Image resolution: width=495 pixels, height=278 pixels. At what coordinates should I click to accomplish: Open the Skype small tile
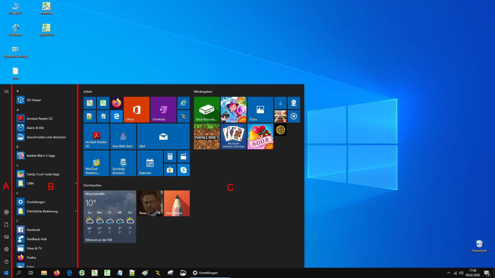(184, 170)
